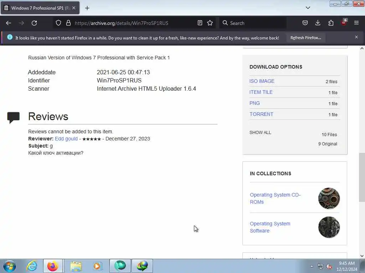Click the gears thumbnail for CD-ROMs collection
The height and width of the screenshot is (273, 365).
tap(329, 198)
